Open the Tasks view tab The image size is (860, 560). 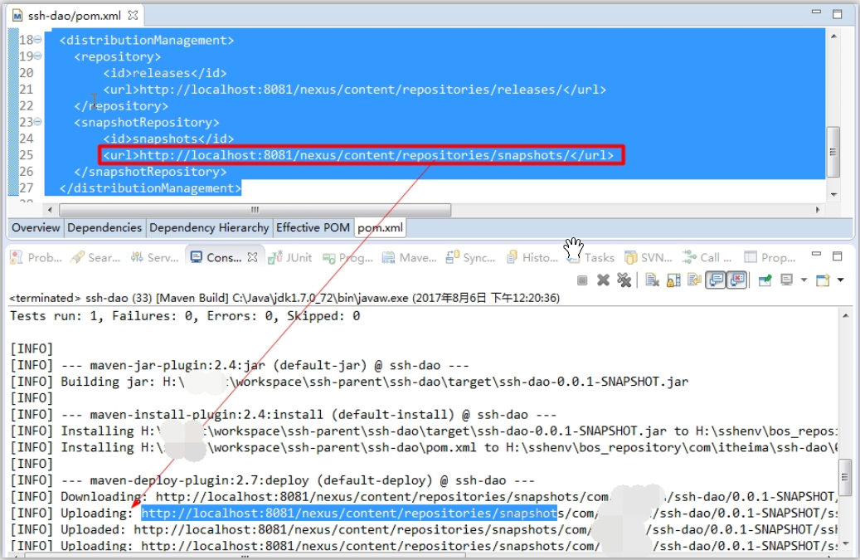591,257
